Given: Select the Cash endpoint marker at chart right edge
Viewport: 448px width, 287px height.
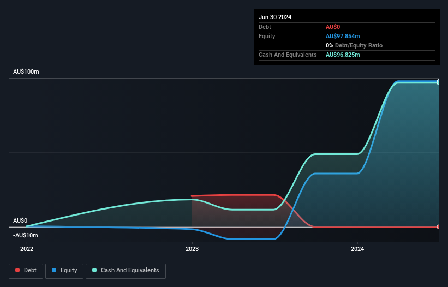Looking at the screenshot, I should point(439,83).
